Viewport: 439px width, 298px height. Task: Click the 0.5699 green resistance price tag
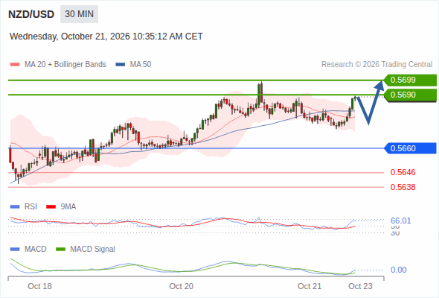tap(410, 80)
